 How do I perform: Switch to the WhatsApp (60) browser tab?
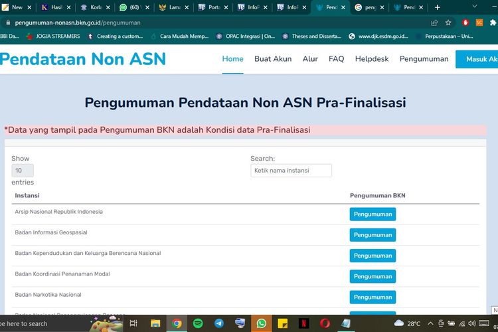pyautogui.click(x=130, y=7)
